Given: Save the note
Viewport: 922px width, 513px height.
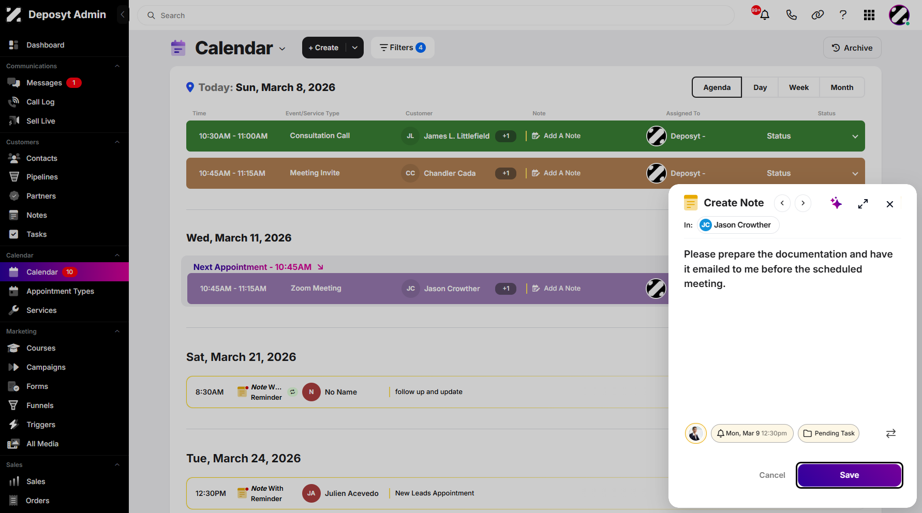Looking at the screenshot, I should click(x=849, y=475).
